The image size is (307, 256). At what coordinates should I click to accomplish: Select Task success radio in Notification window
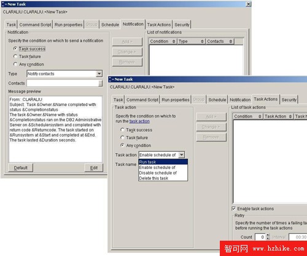click(x=15, y=48)
